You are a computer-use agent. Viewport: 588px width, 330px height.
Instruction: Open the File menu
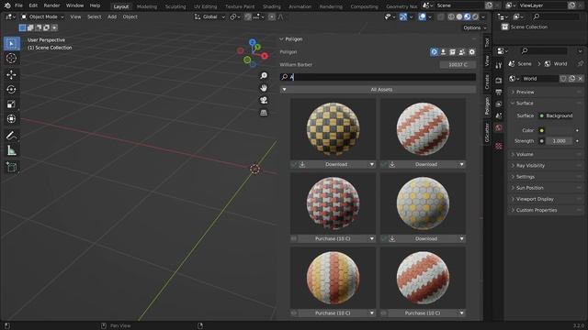(18, 5)
